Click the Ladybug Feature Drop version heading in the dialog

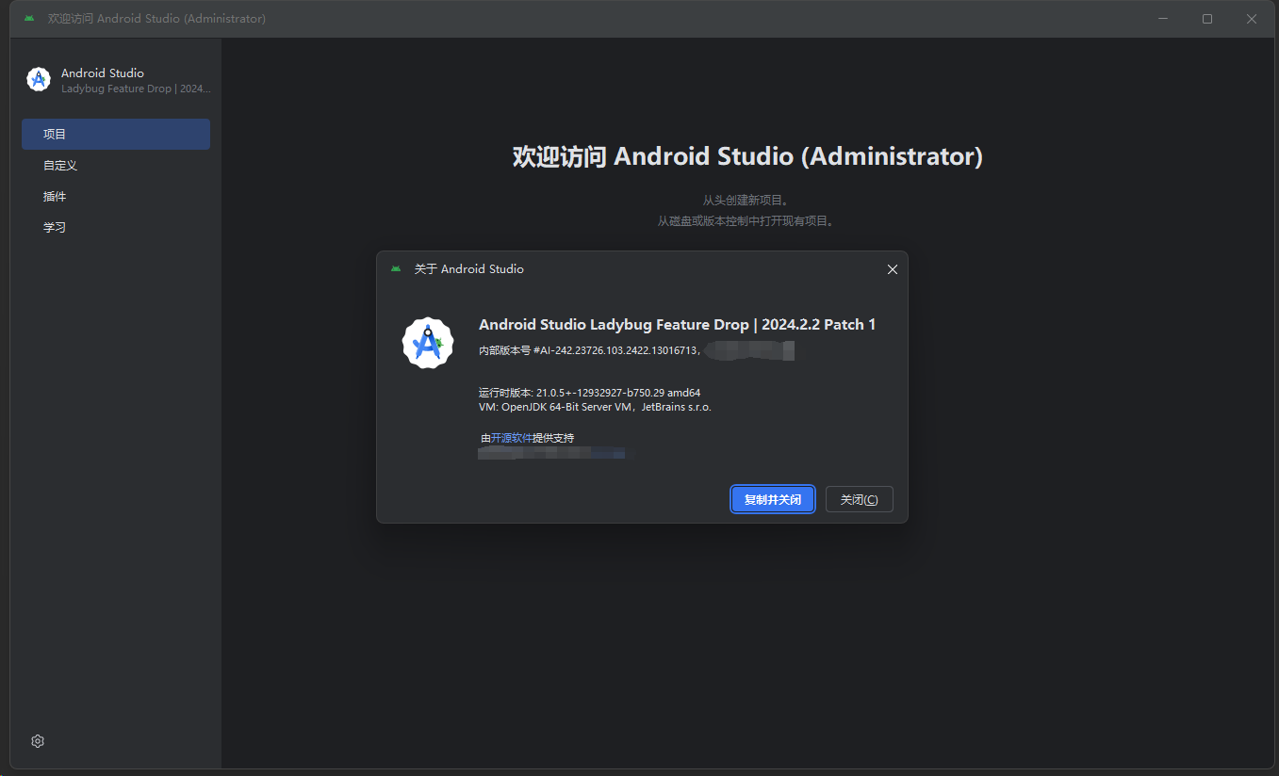point(677,325)
